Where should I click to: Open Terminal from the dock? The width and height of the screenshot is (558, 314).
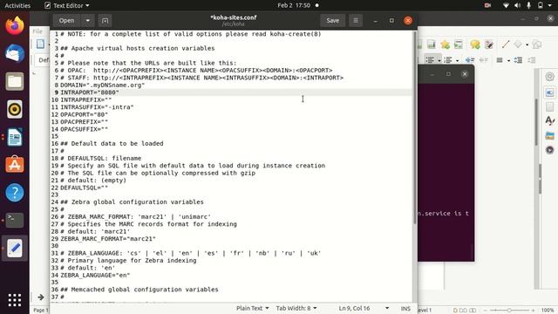(x=15, y=220)
